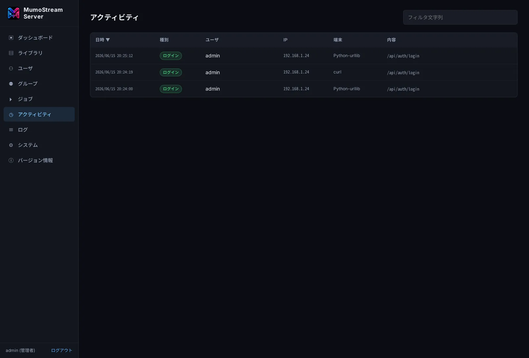The image size is (529, 358).
Task: Click timestamp 2026/06/15 20:24:00
Action: click(x=114, y=89)
